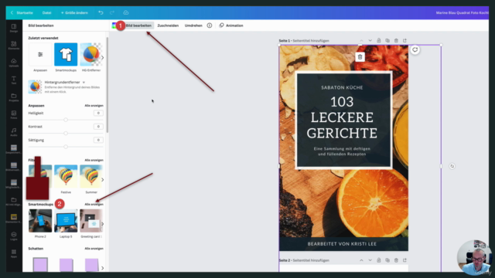Click Seitentitel hinzufügen for Seite 2
This screenshot has height=278, width=495.
click(311, 260)
